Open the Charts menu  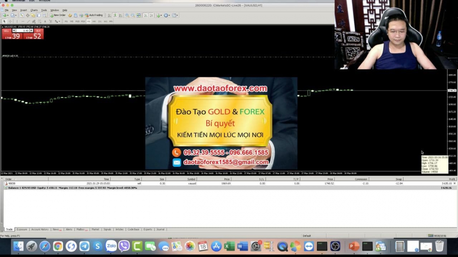34,10
